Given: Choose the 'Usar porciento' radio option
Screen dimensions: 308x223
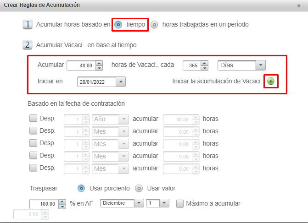Looking at the screenshot, I should [81, 188].
